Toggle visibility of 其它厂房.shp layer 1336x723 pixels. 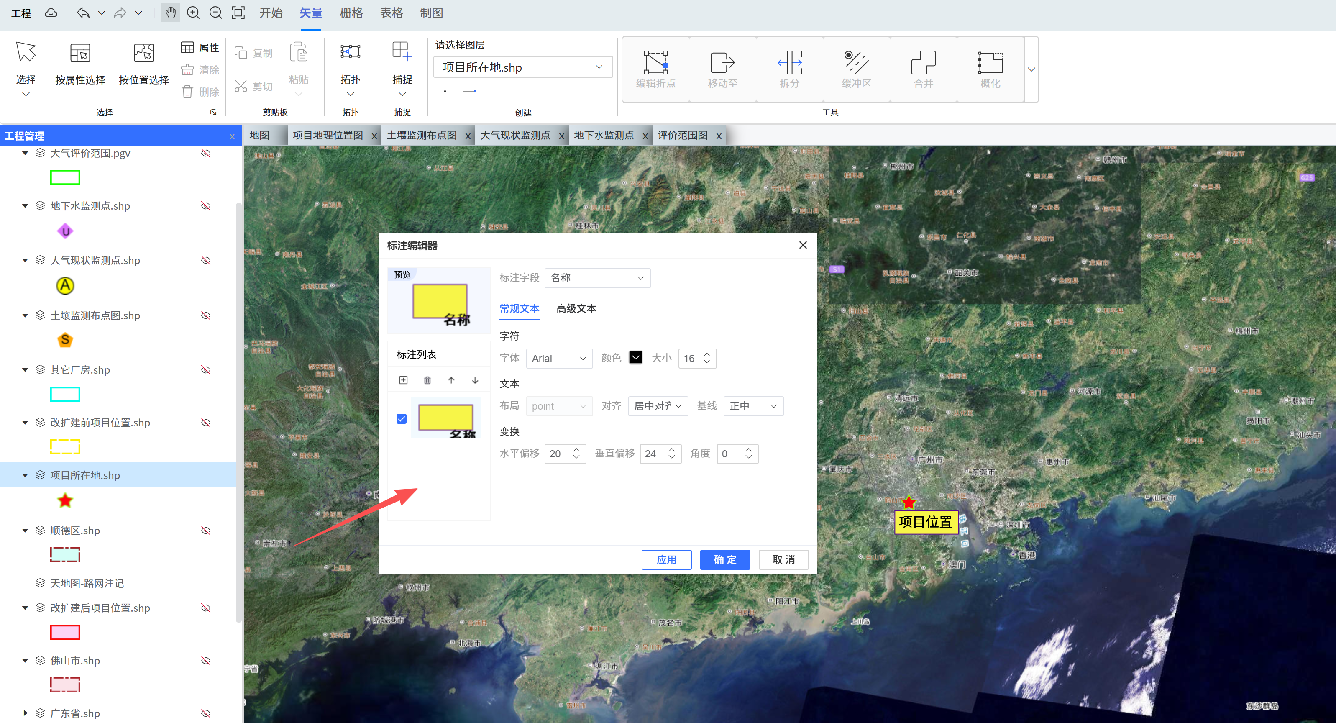coord(206,370)
